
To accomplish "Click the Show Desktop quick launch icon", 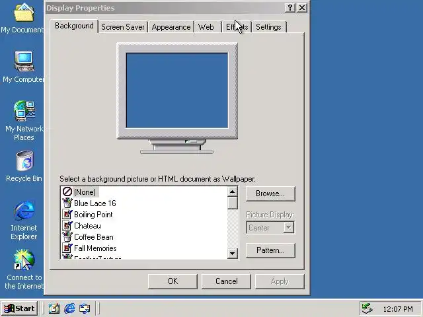I will click(x=54, y=308).
